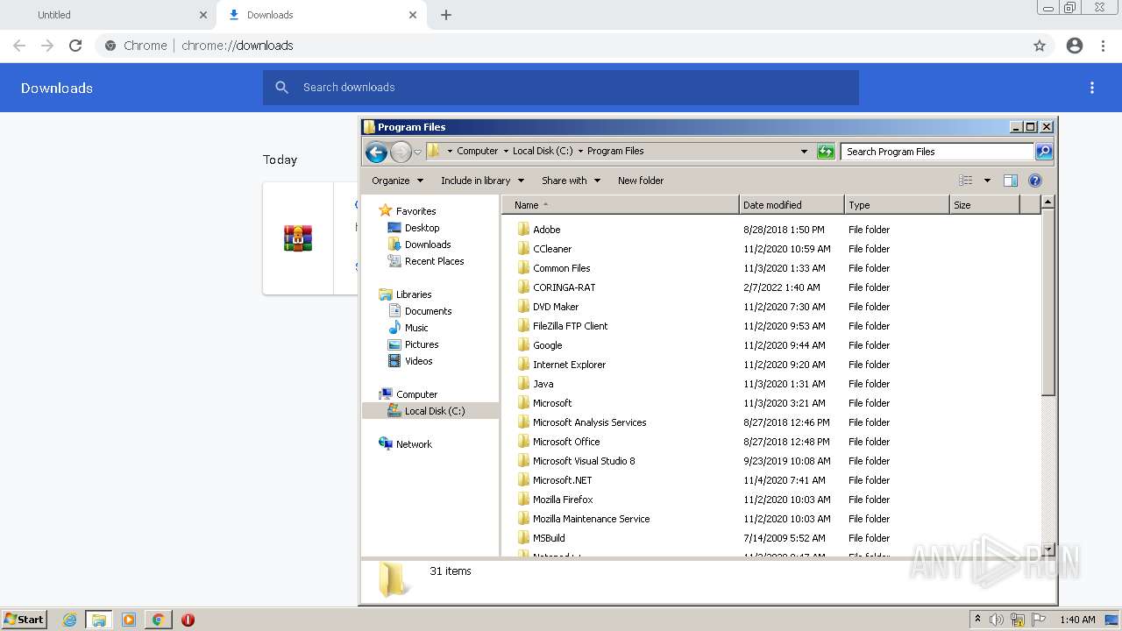Close the Untitled tab
The width and height of the screenshot is (1122, 631).
(x=203, y=15)
